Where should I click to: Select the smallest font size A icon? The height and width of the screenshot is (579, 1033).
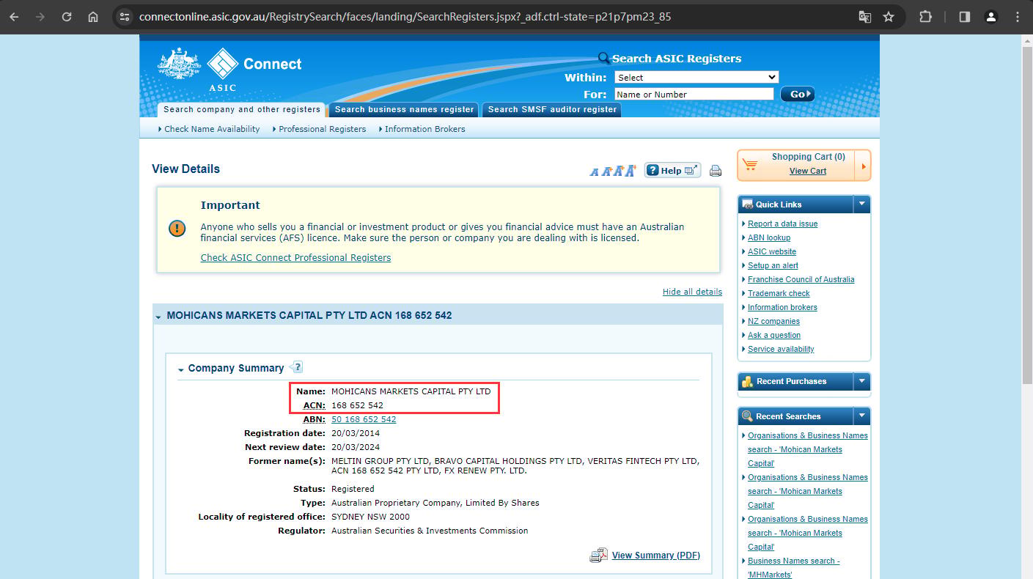pos(594,172)
